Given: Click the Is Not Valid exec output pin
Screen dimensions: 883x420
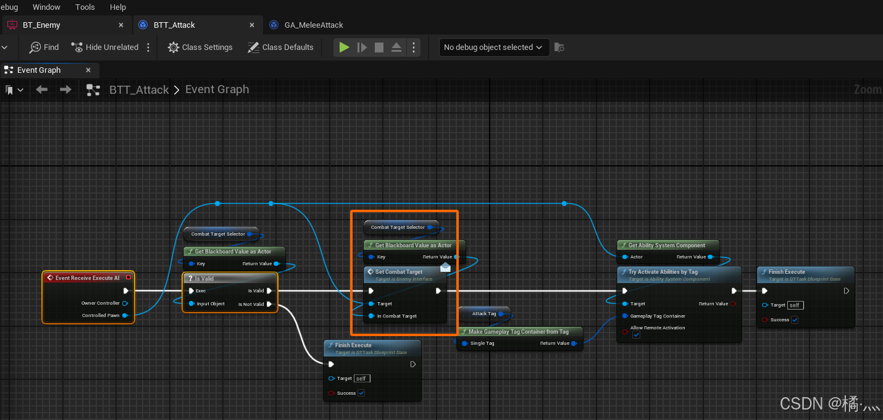Looking at the screenshot, I should [x=269, y=304].
